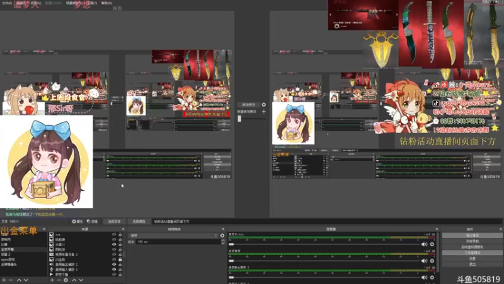Mute the 桌面音频 mixer channel
The image size is (504, 284).
click(x=424, y=261)
